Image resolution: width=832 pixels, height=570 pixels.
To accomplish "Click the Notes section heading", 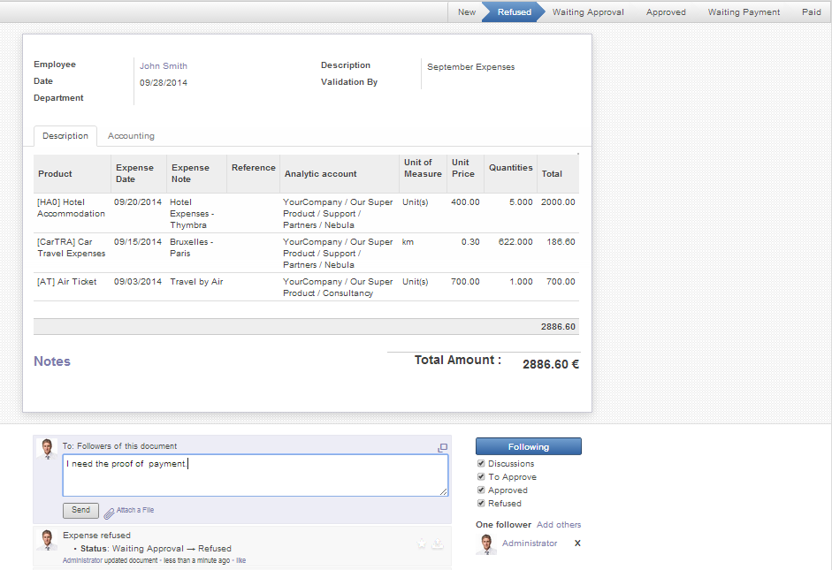I will (52, 361).
